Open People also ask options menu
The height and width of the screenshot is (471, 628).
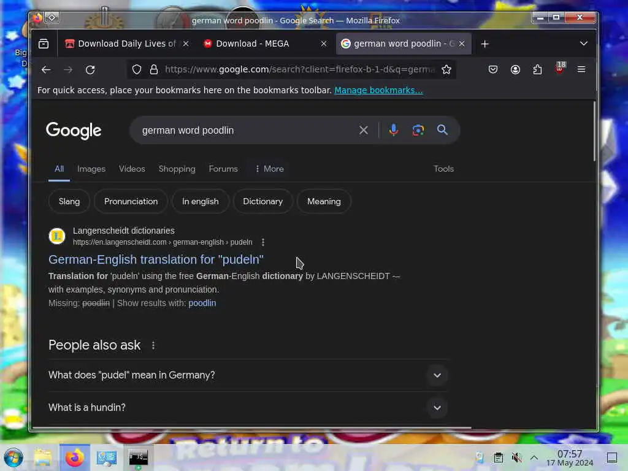point(153,345)
